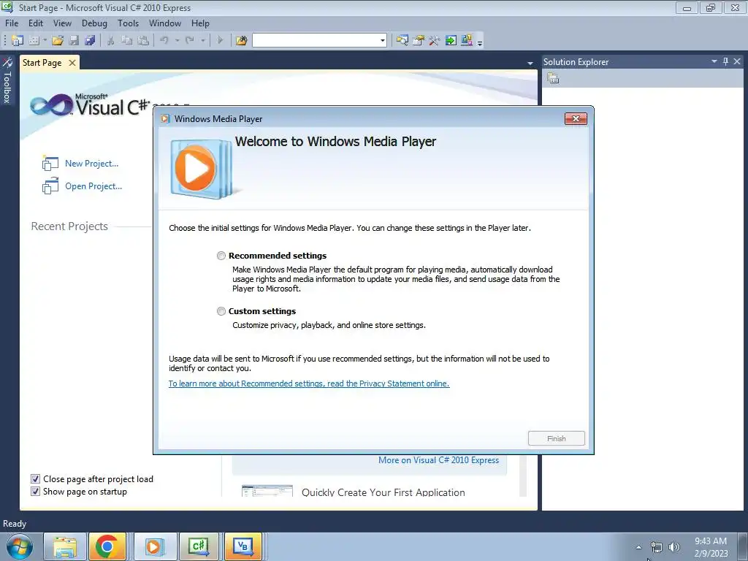Open the Add New Item dropdown arrow
This screenshot has height=561, width=748.
(x=45, y=41)
